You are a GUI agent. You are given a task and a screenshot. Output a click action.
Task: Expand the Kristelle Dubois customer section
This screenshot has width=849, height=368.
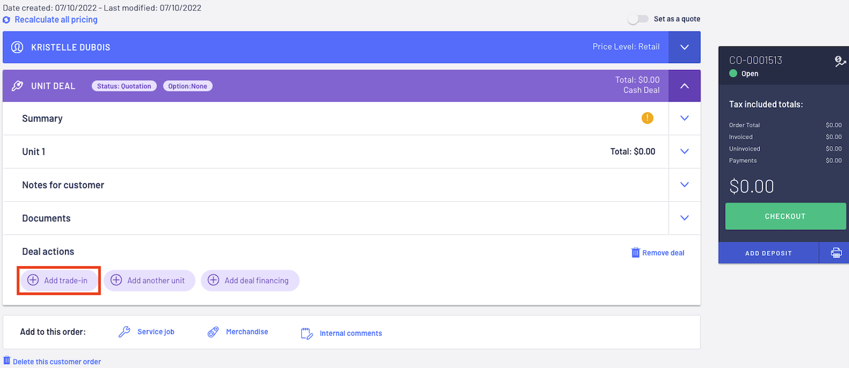(x=684, y=47)
